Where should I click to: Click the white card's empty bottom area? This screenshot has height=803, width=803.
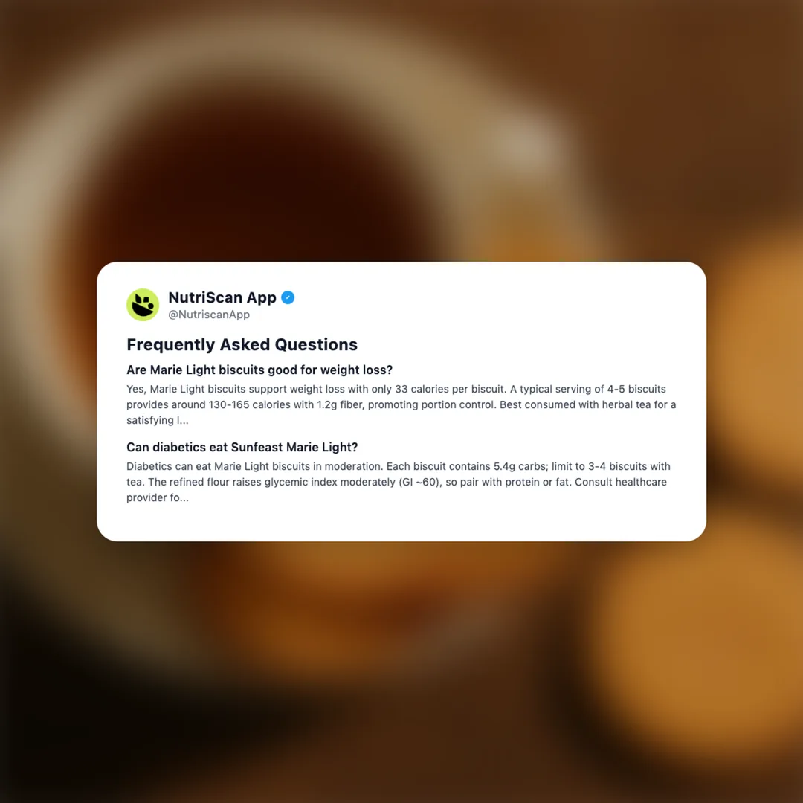[x=401, y=523]
